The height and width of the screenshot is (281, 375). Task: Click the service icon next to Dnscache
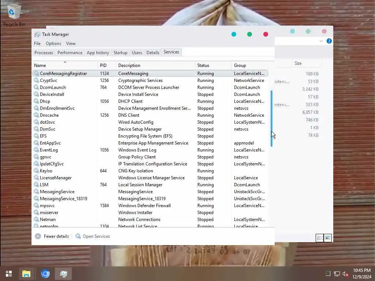pos(36,115)
